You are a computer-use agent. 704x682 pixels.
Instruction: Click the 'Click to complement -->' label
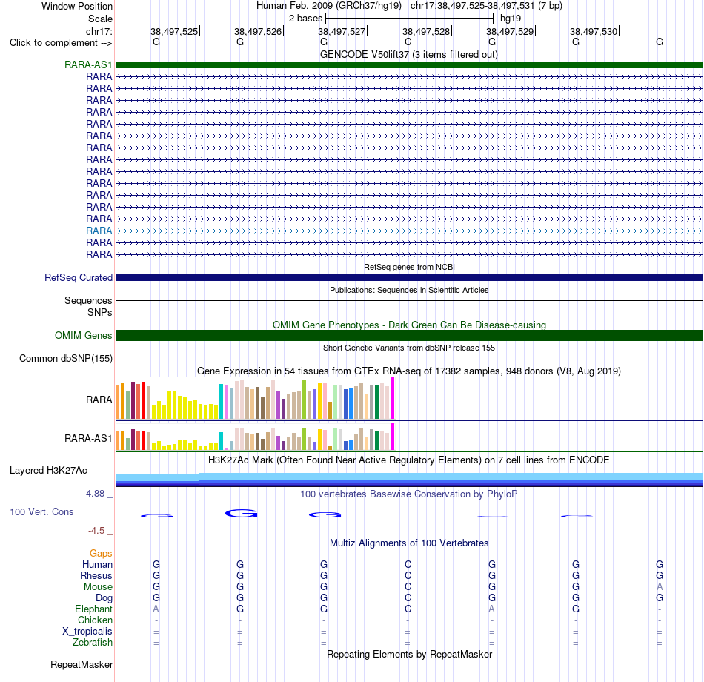coord(61,43)
